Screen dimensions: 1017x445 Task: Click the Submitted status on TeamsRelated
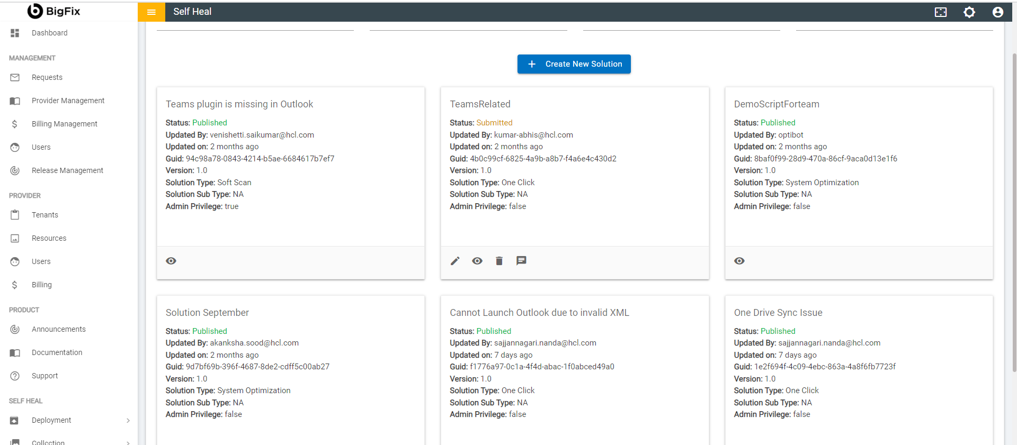tap(494, 123)
